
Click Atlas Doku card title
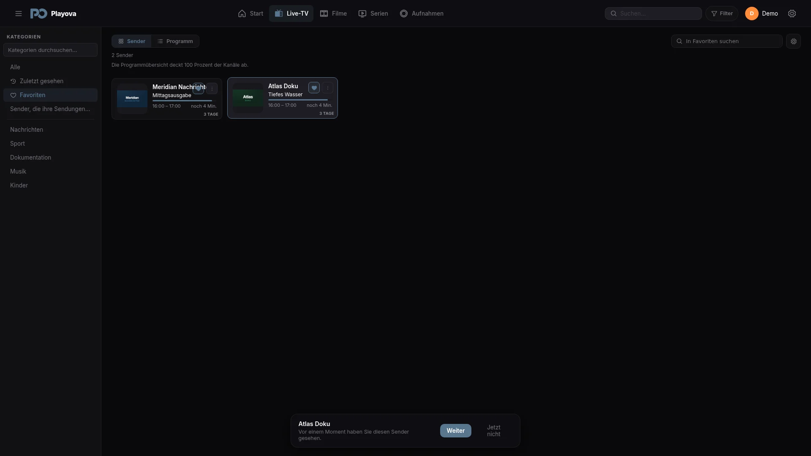pos(283,86)
